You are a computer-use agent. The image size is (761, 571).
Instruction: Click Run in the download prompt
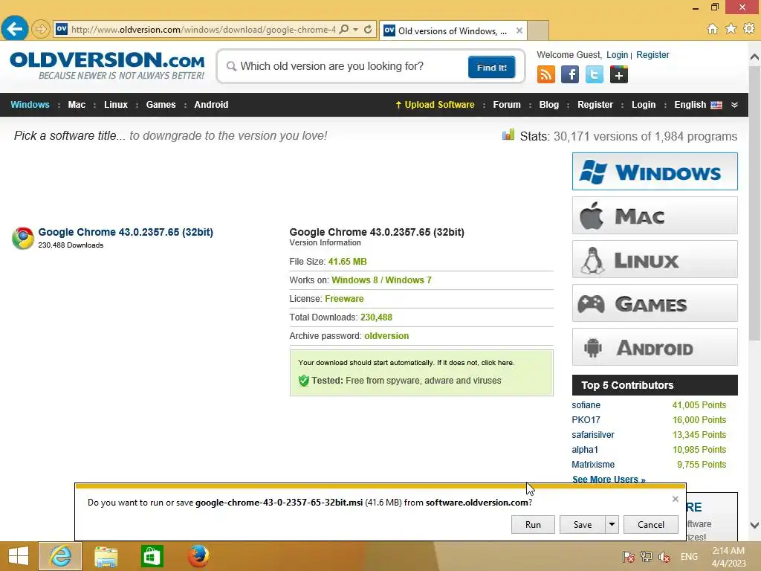click(533, 524)
